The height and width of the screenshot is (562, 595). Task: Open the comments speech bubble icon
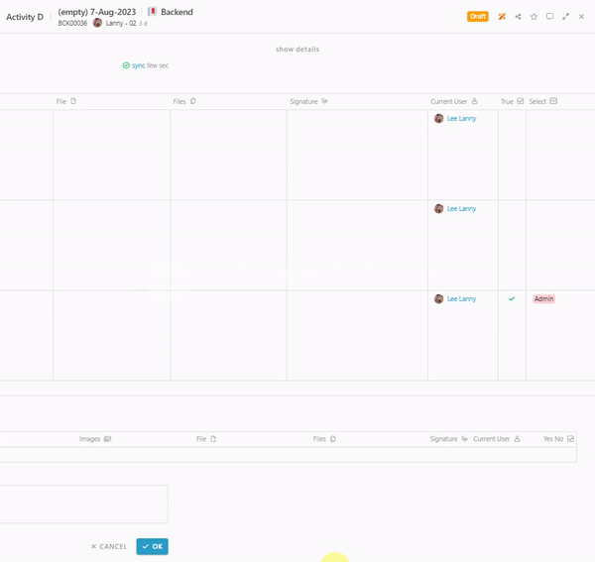pos(549,17)
